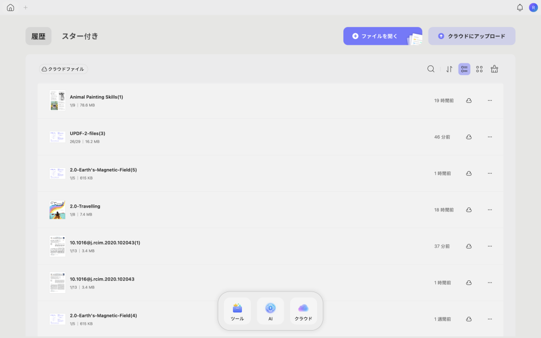The image size is (541, 338).
Task: Click cloud icon for 10.1016@j.rcim.2020.102043(1)
Action: point(469,246)
